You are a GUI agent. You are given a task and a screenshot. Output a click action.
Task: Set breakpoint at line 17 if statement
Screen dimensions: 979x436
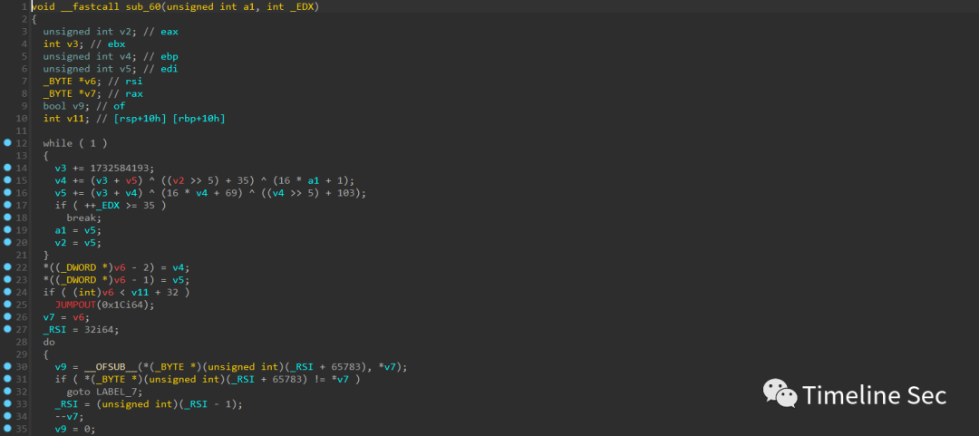tap(7, 205)
